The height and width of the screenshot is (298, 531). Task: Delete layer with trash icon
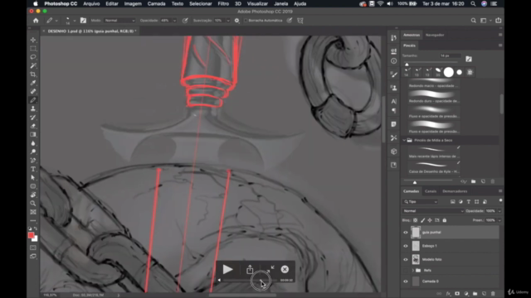pos(493,294)
